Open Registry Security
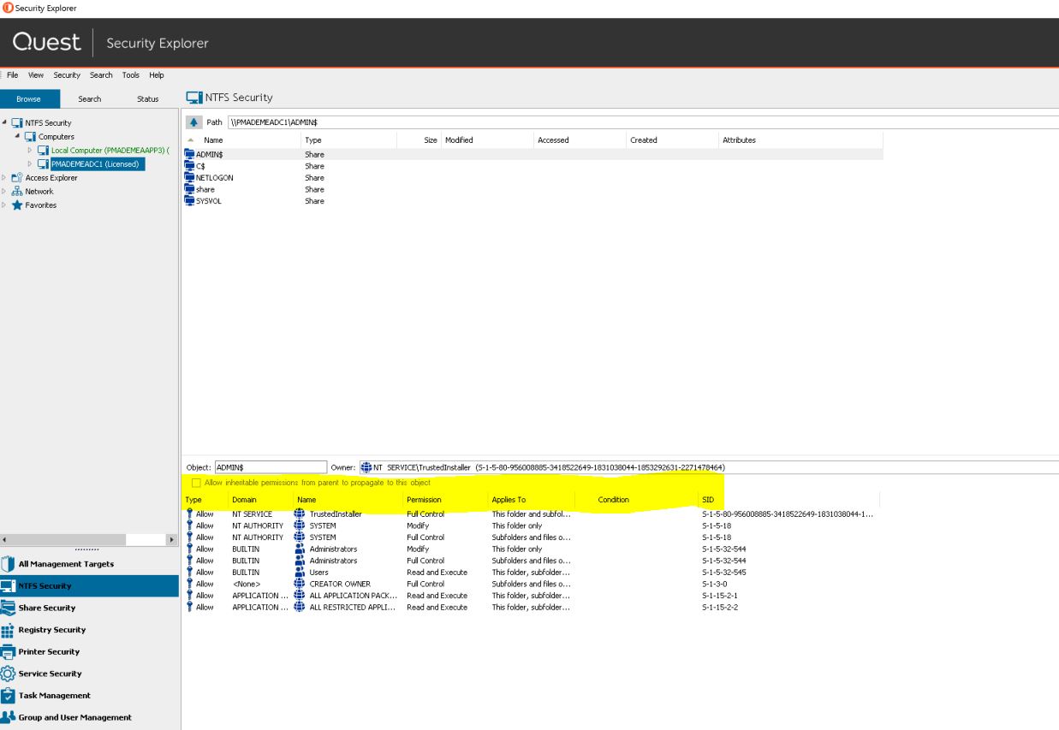The image size is (1059, 730). 15,629
